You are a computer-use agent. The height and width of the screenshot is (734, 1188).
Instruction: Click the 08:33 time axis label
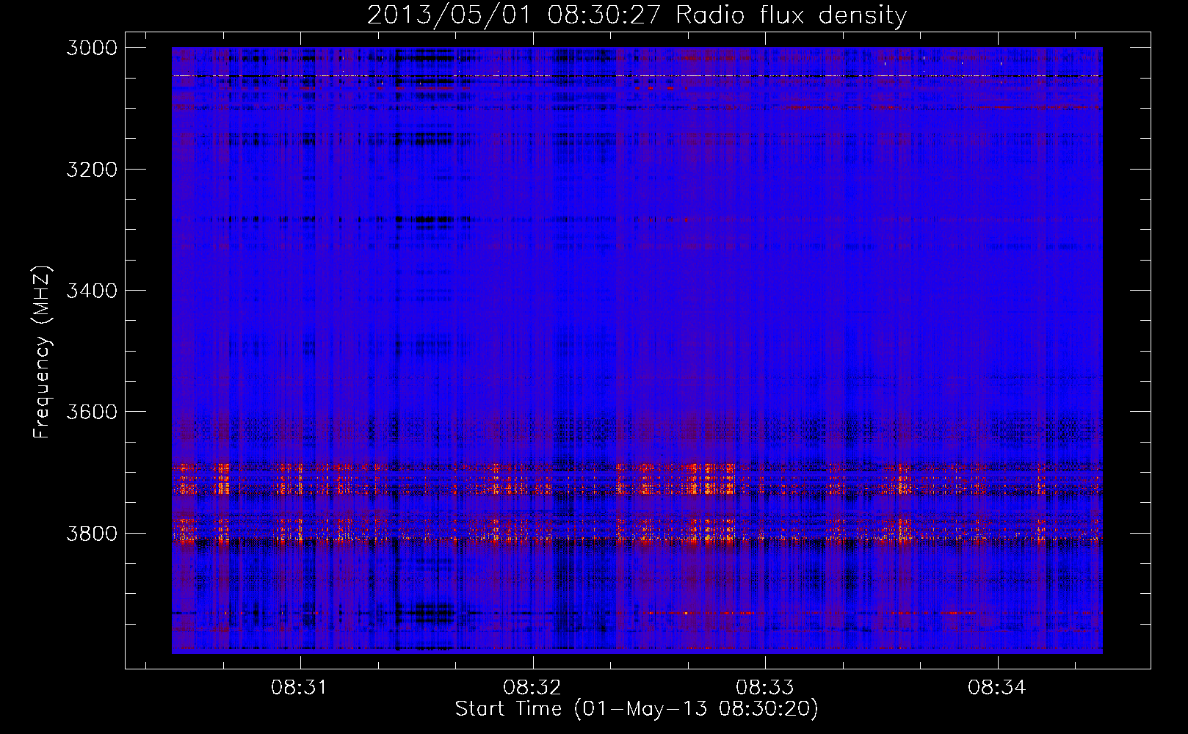click(x=764, y=688)
